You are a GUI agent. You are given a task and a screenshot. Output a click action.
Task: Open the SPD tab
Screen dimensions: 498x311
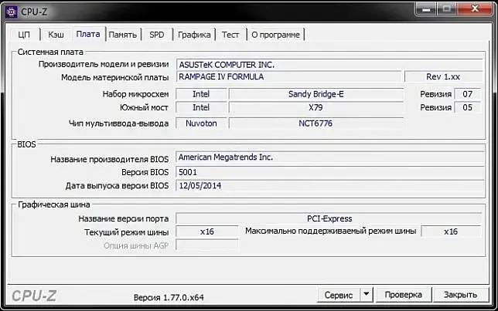click(x=157, y=35)
